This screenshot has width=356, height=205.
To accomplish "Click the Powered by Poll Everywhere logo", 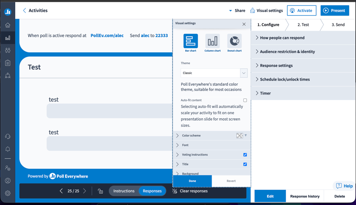I will pos(58,176).
